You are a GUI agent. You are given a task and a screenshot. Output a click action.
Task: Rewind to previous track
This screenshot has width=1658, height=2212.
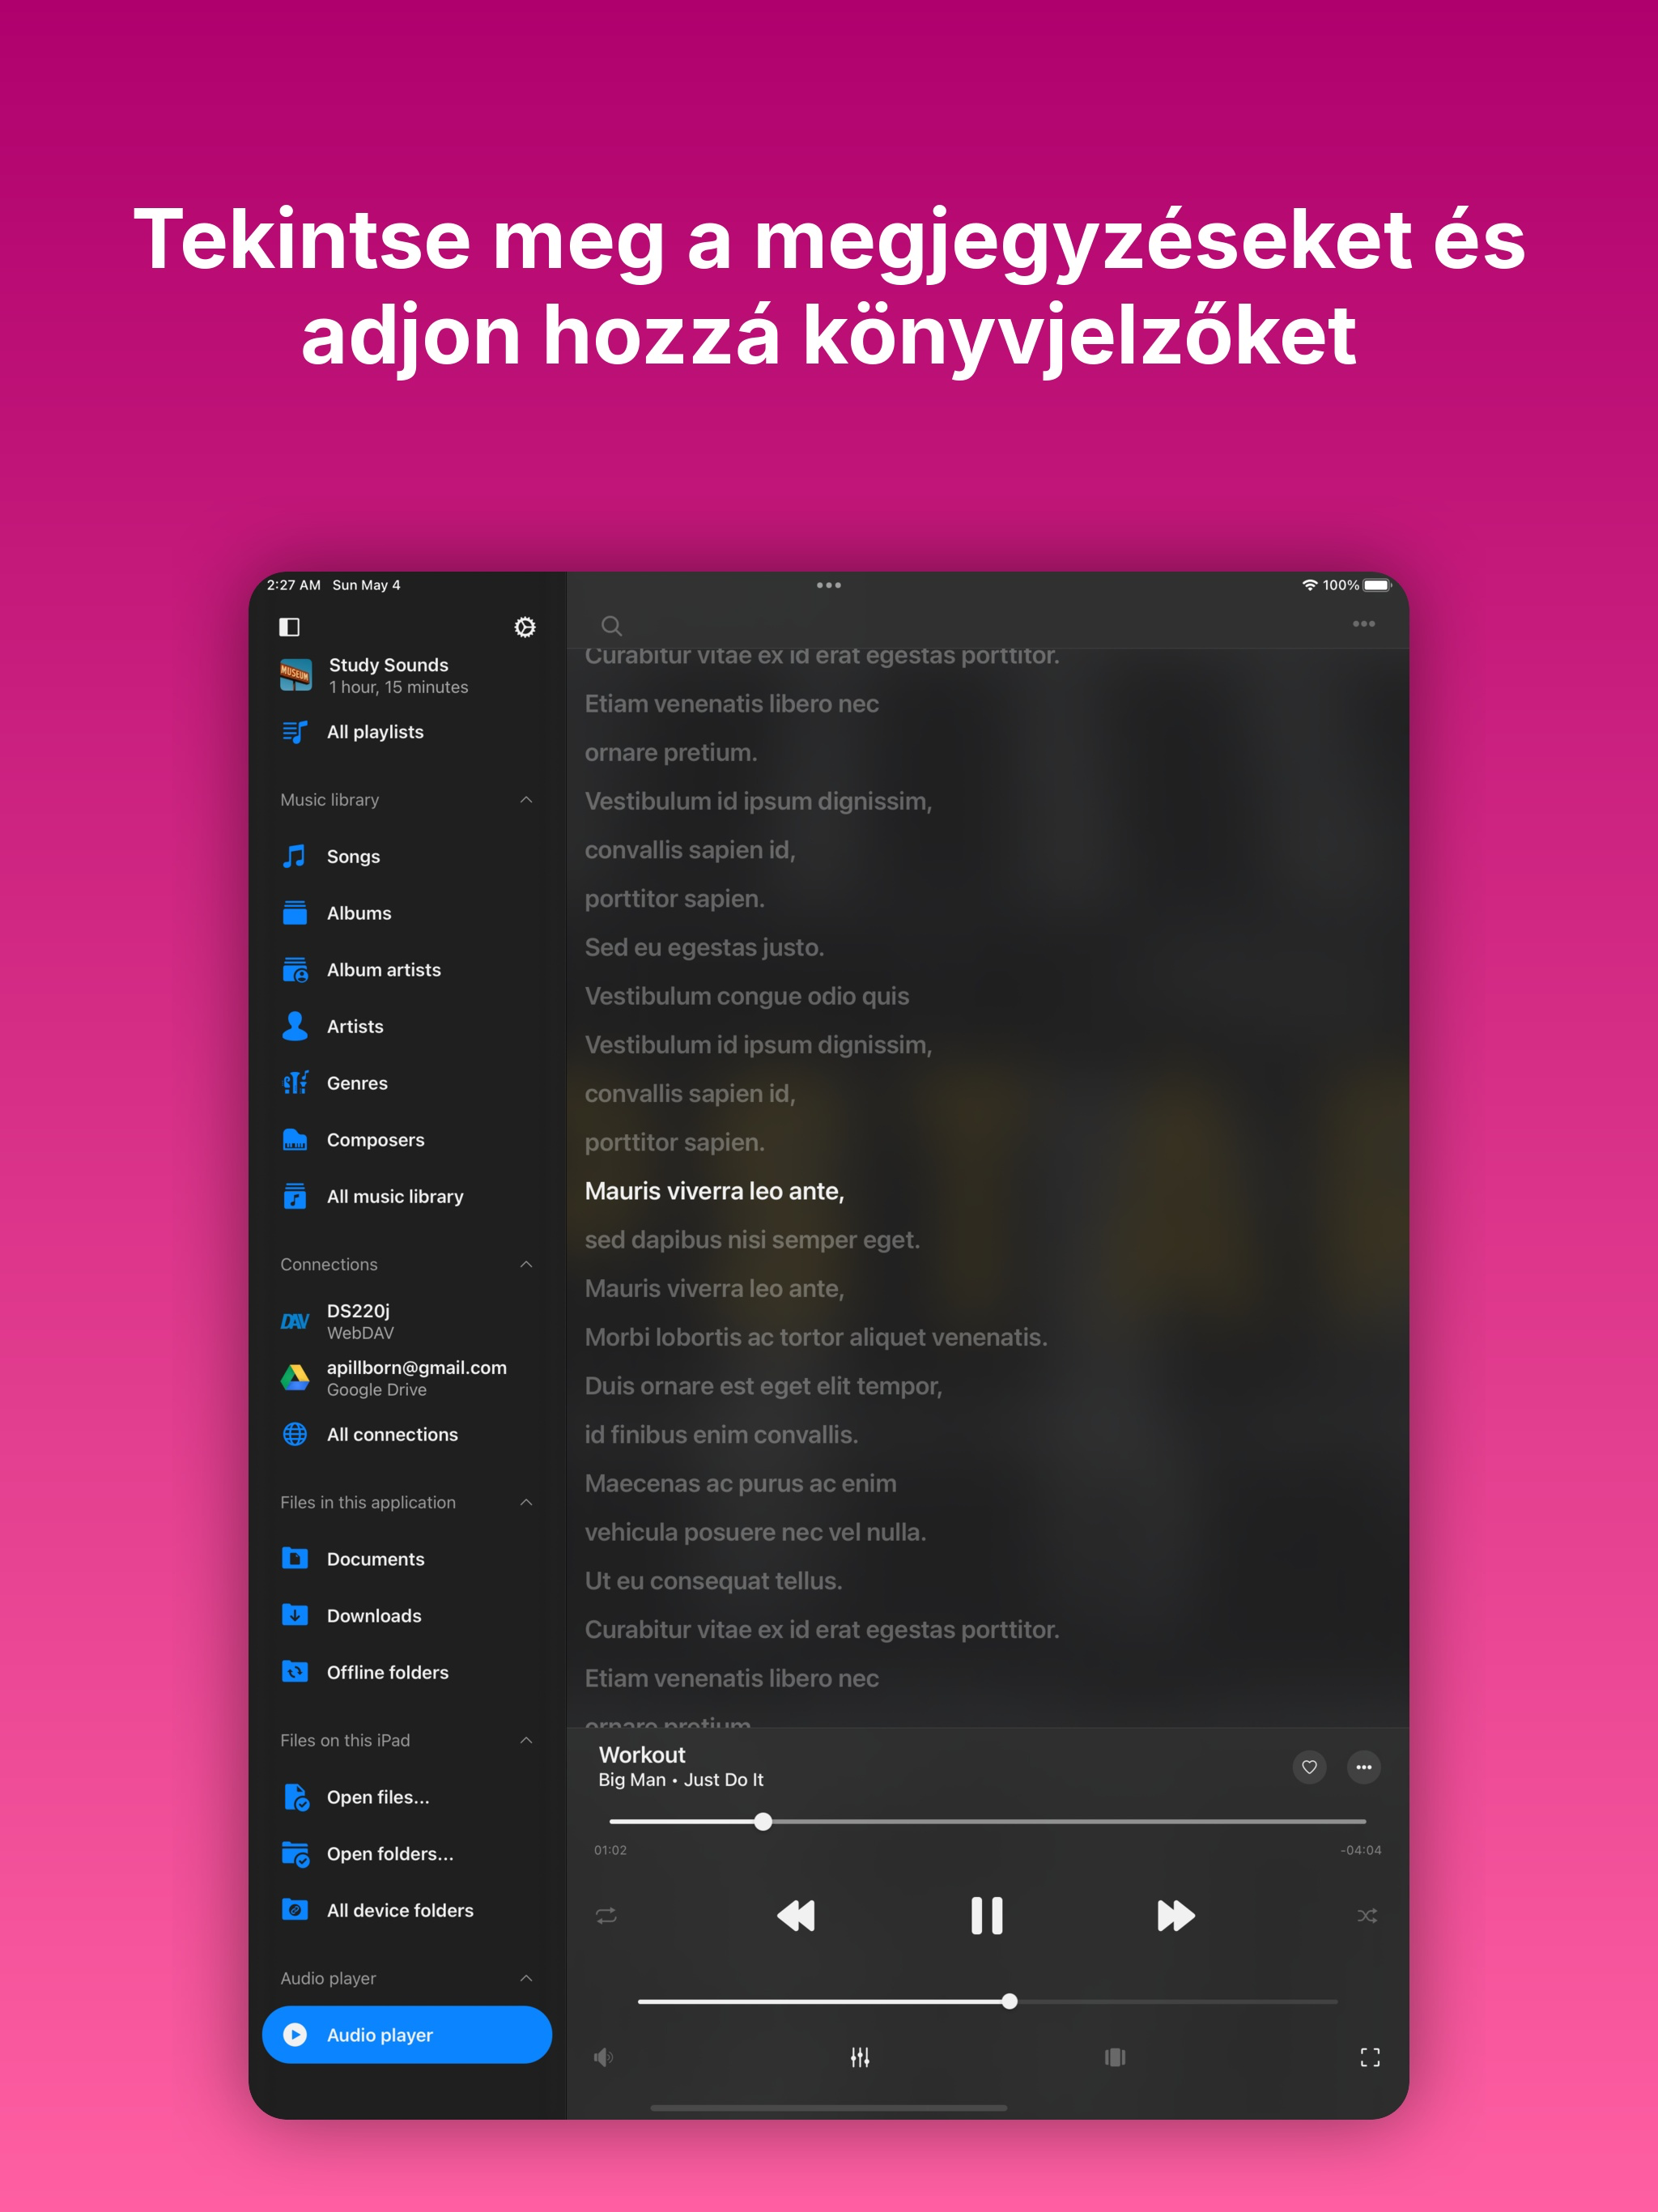(x=796, y=1915)
